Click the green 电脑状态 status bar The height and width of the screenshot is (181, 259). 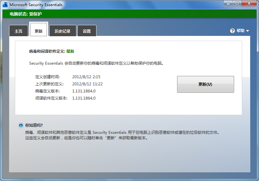pyautogui.click(x=129, y=14)
